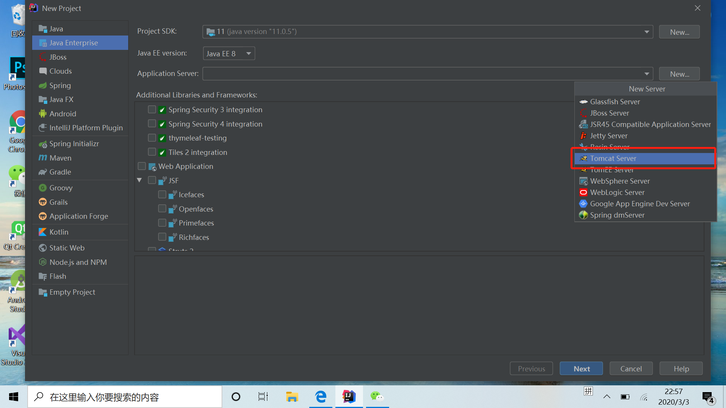Image resolution: width=726 pixels, height=408 pixels.
Task: Click Google App Engine Dev Server entry
Action: (x=640, y=204)
